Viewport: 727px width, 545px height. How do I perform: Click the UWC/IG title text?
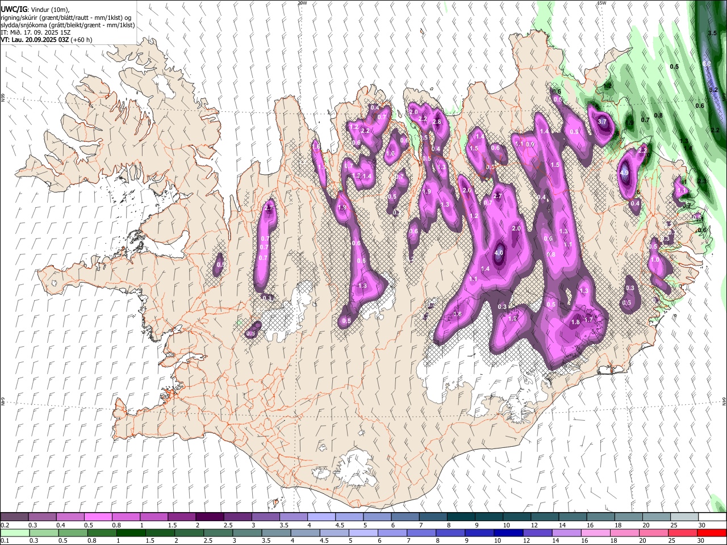click(x=13, y=10)
